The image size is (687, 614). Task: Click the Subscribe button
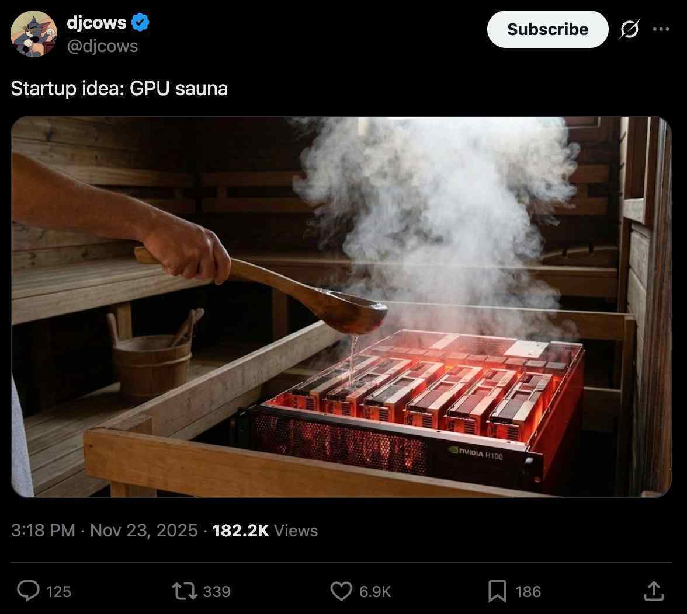[x=547, y=29]
